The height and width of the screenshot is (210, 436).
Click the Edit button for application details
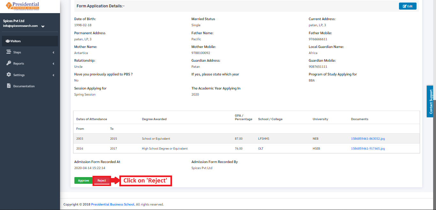[x=408, y=6]
